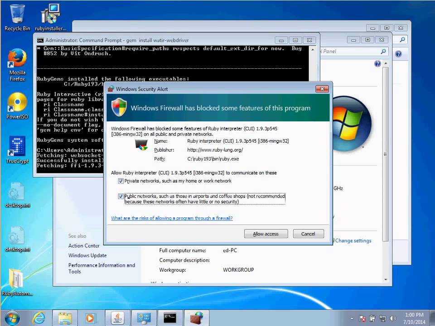This screenshot has height=326, width=435.
Task: Click the blue help icon in System window
Action: [377, 64]
